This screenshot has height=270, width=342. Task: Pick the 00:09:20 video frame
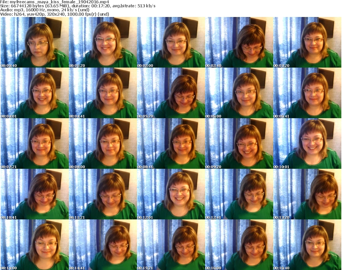point(239,143)
